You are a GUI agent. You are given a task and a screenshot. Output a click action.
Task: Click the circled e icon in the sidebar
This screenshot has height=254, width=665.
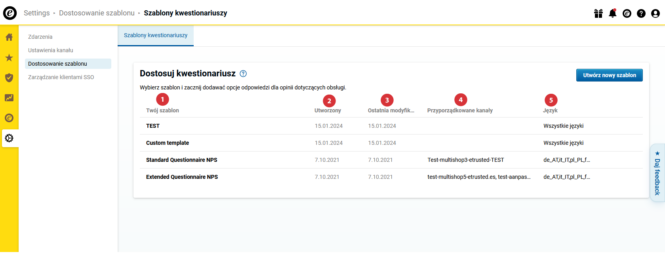point(9,118)
